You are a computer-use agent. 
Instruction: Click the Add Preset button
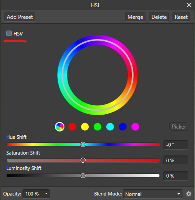[20, 17]
